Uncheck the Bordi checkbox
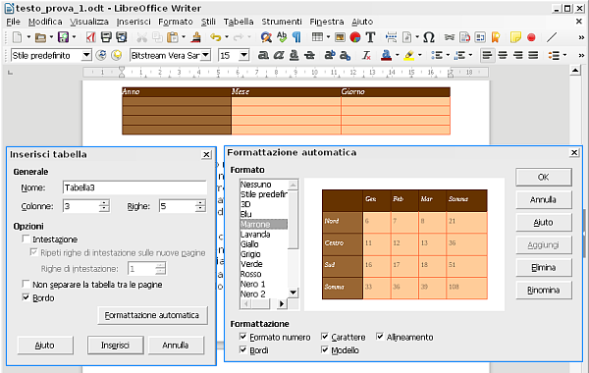This screenshot has height=373, width=589. 242,349
